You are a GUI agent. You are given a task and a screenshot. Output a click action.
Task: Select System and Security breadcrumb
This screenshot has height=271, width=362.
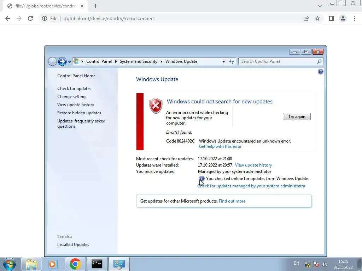138,61
